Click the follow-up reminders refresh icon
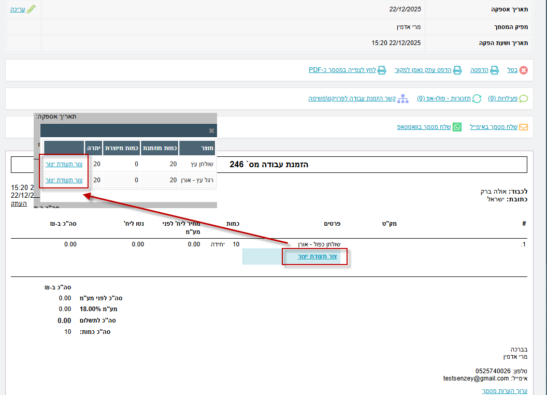 (477, 98)
